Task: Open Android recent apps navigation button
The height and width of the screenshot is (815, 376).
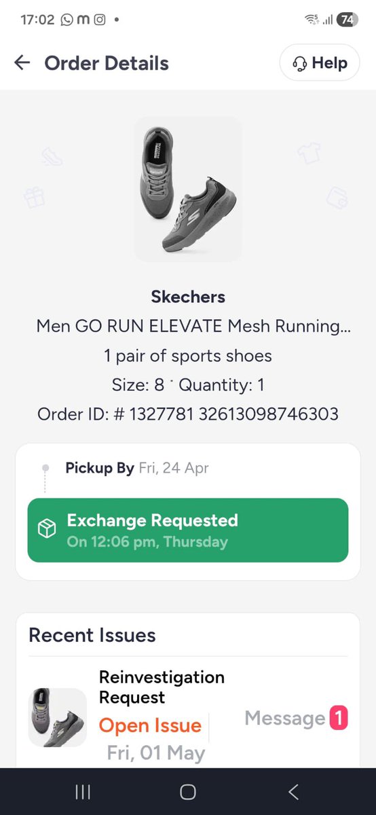Action: pyautogui.click(x=83, y=792)
